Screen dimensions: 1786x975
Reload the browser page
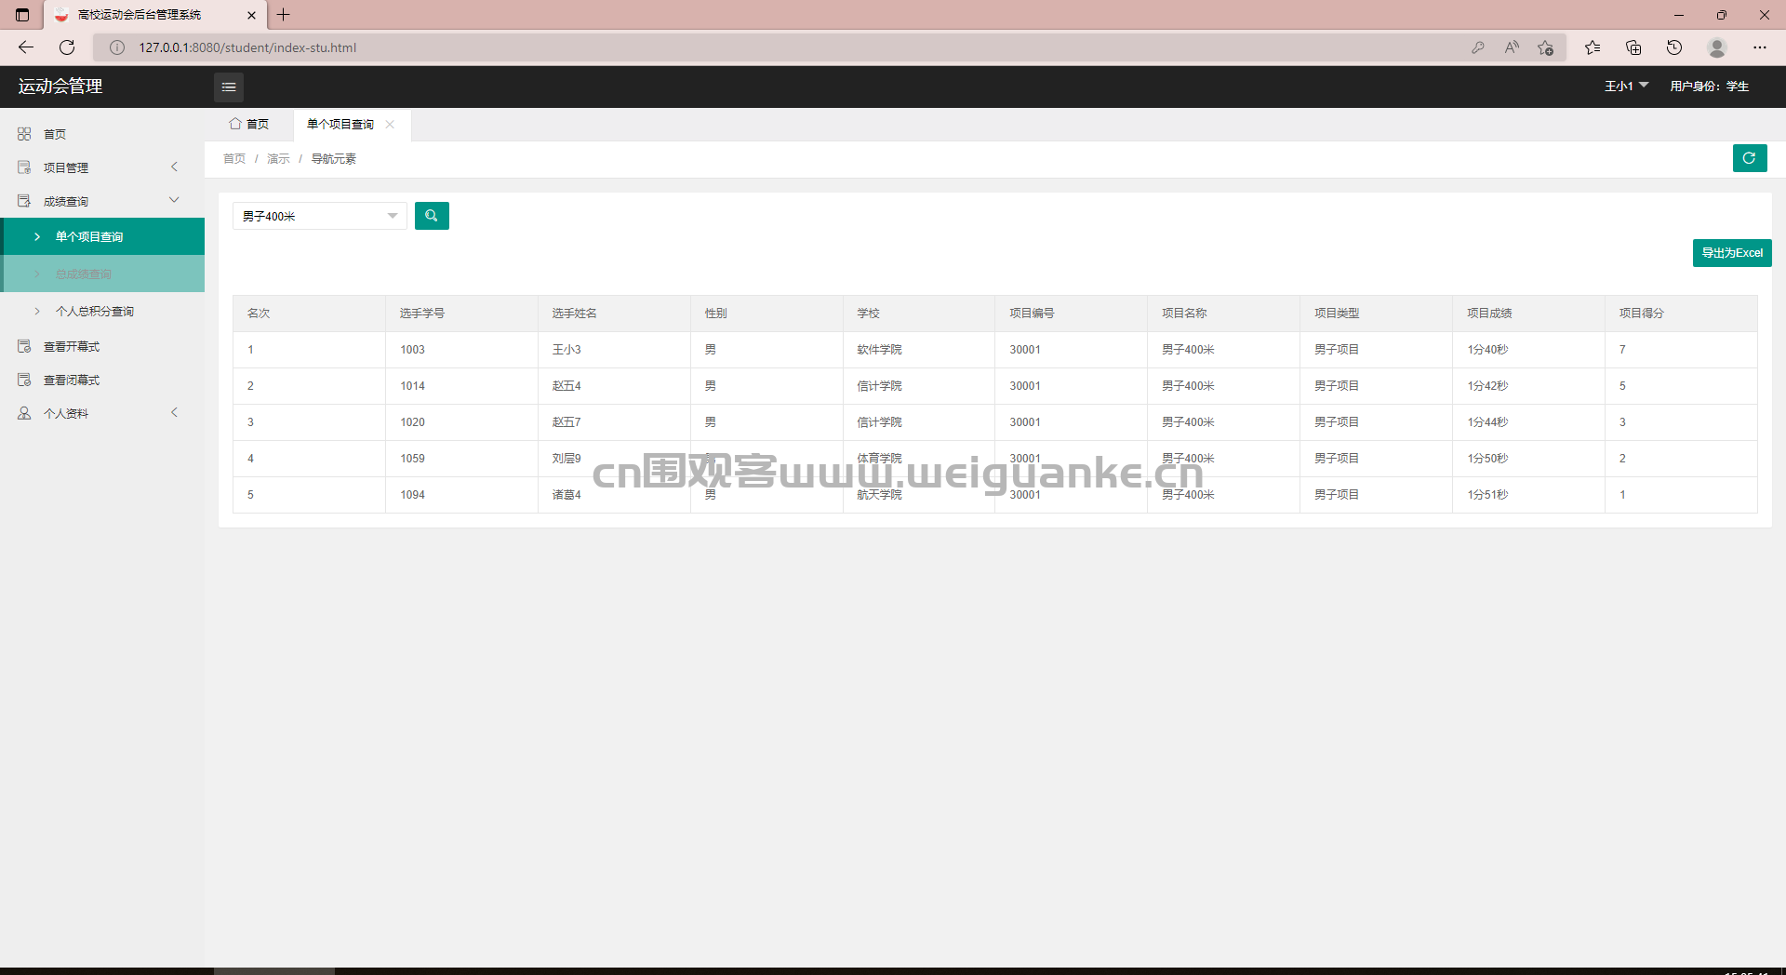click(x=67, y=47)
